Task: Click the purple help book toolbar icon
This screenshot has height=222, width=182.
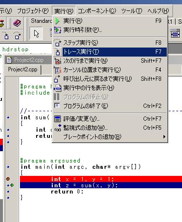Action: point(17,23)
